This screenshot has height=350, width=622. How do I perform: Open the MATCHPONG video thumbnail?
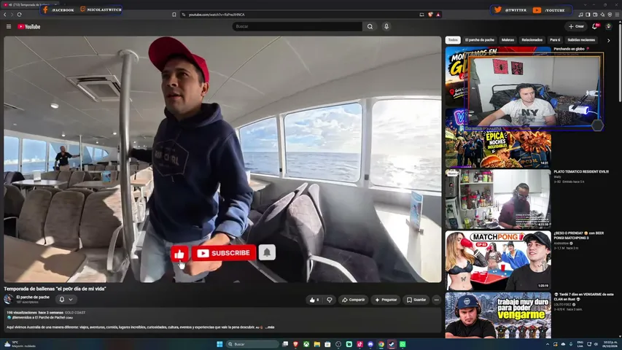click(x=498, y=260)
